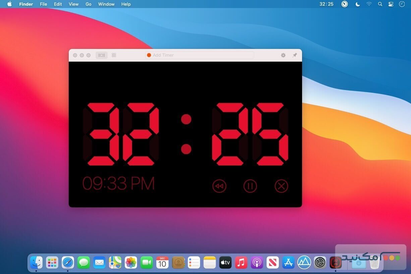Switch to single timer view layout
This screenshot has height=274, width=411.
click(102, 55)
